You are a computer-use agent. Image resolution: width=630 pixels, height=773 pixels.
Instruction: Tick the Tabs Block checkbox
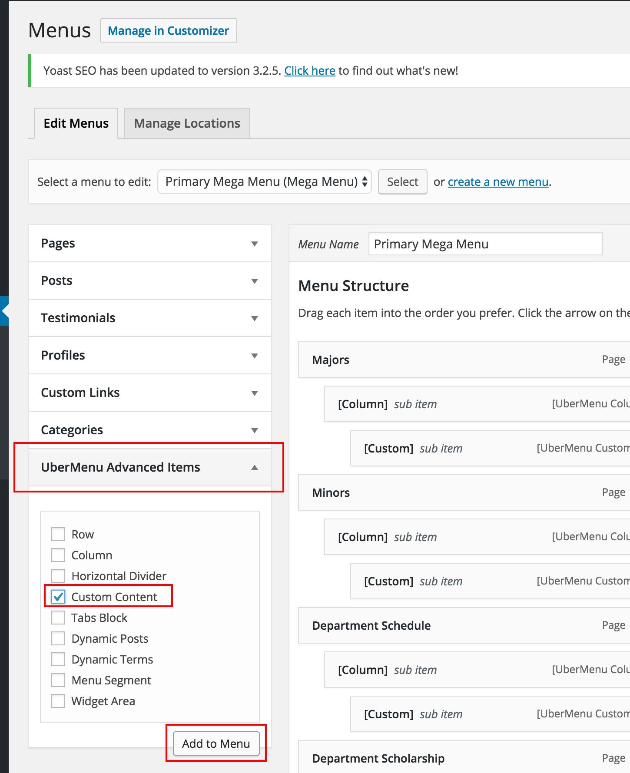[x=58, y=618]
